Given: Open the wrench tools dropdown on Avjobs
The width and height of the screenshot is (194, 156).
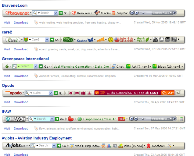Looking at the screenshot, I should coord(171,146).
